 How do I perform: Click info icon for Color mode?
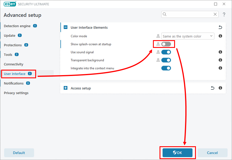click(220, 36)
